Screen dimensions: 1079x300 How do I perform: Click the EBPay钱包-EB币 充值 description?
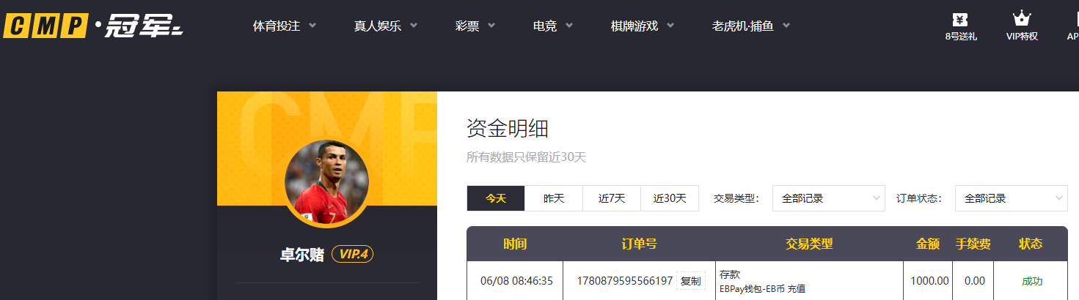pyautogui.click(x=764, y=289)
